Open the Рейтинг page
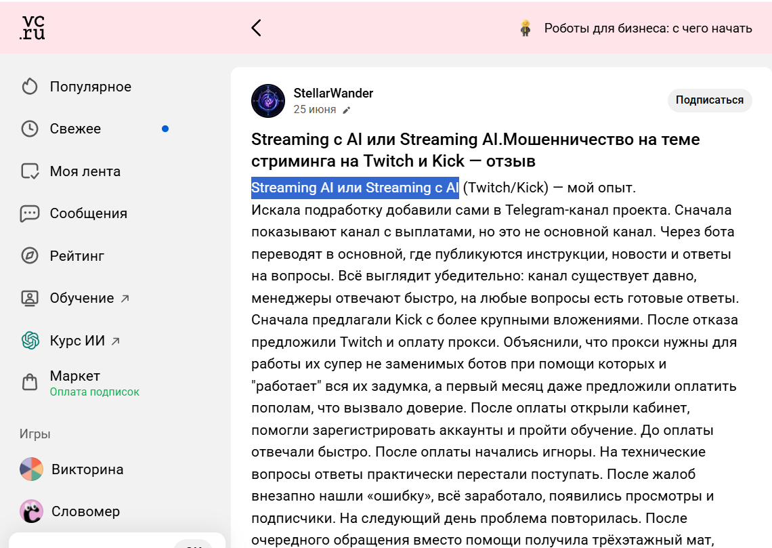Screen dimensions: 772x548 (x=77, y=256)
